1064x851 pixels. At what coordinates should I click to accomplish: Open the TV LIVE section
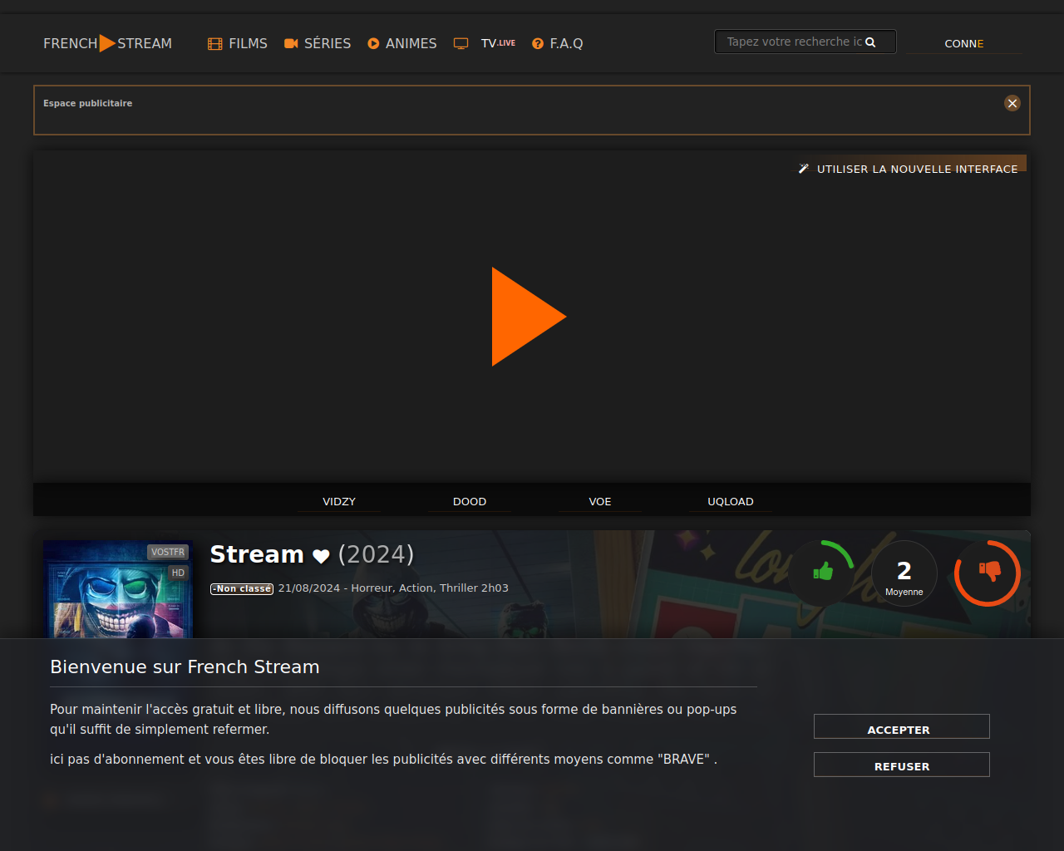(485, 43)
